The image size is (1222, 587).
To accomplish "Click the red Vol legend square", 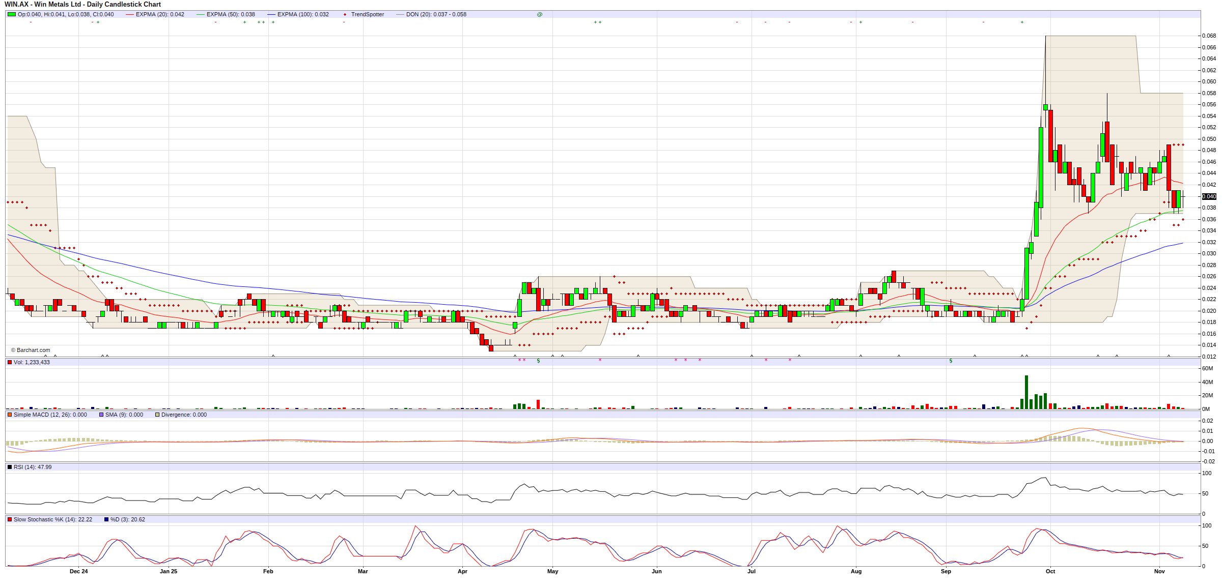I will (x=10, y=362).
